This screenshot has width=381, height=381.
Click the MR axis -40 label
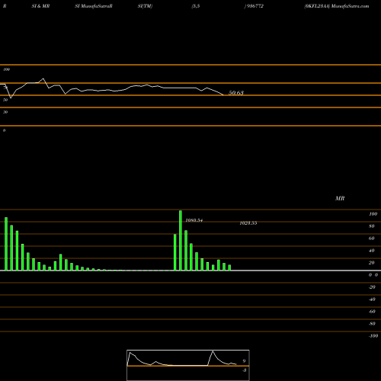(x=372, y=299)
